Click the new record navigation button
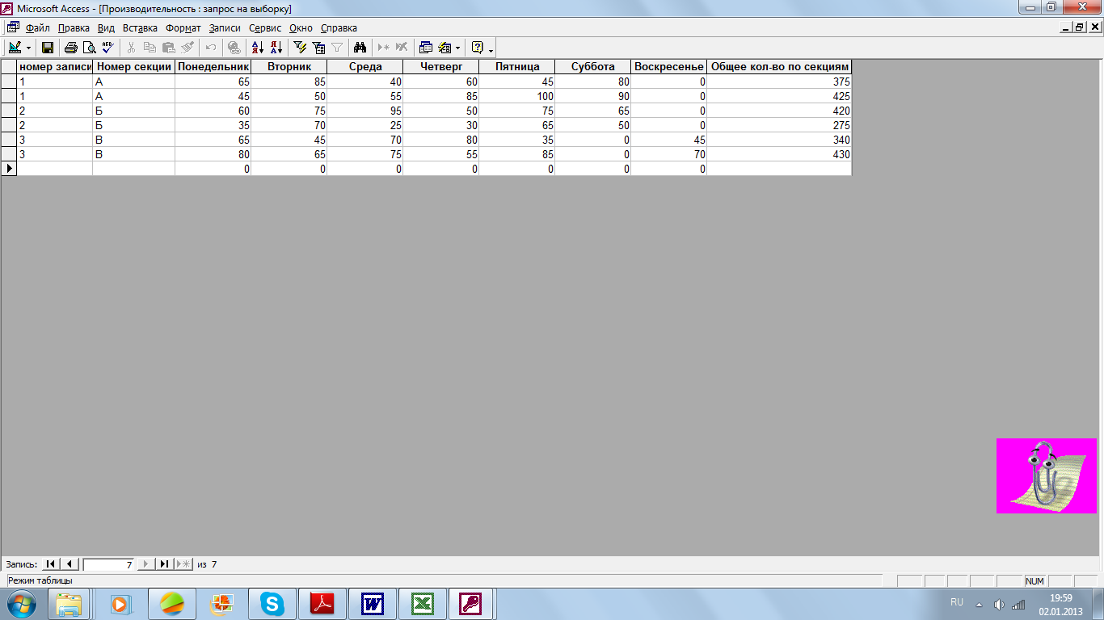1104x620 pixels. point(183,564)
